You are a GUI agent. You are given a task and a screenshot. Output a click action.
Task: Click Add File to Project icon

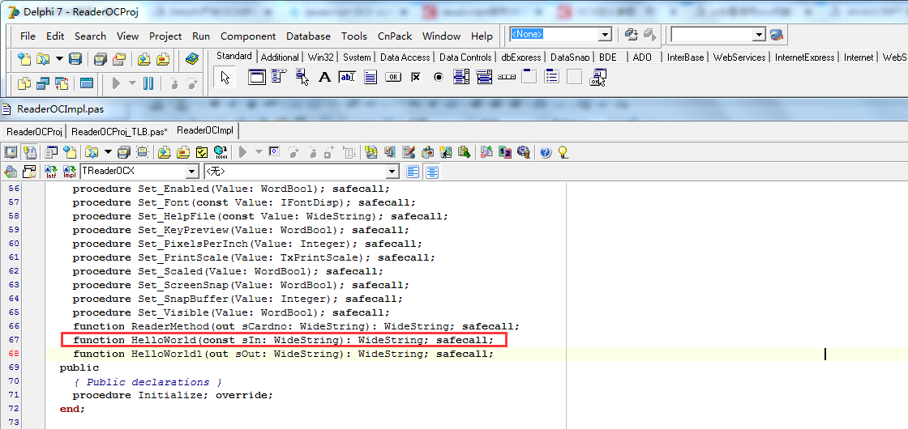tap(144, 58)
